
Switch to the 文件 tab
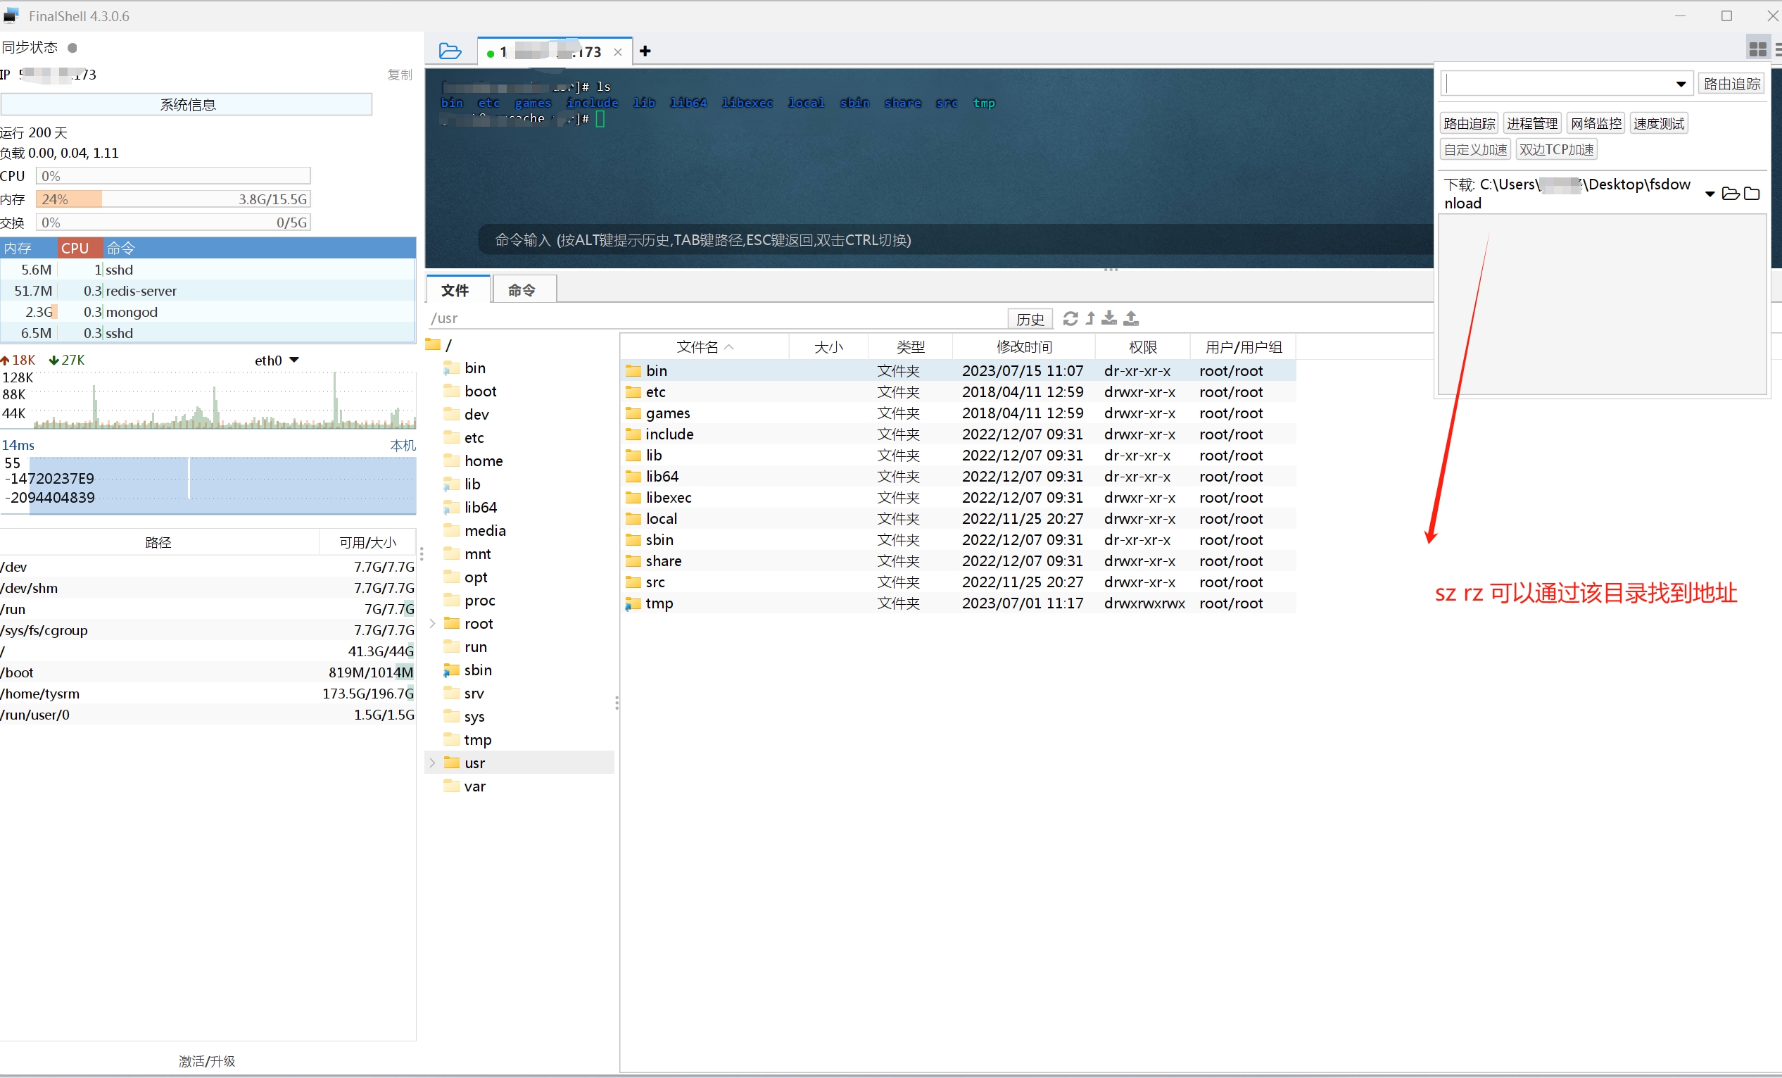455,290
